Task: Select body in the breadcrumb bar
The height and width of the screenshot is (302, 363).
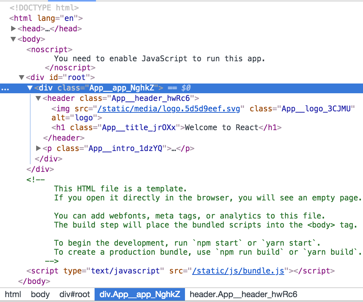Action: click(x=40, y=294)
